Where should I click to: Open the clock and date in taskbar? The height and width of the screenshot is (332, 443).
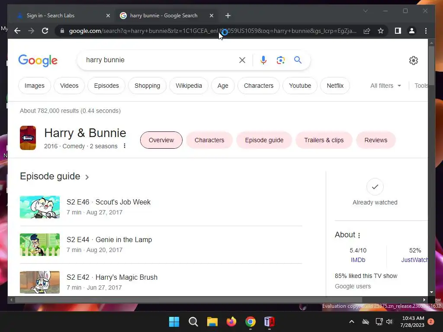(412, 322)
